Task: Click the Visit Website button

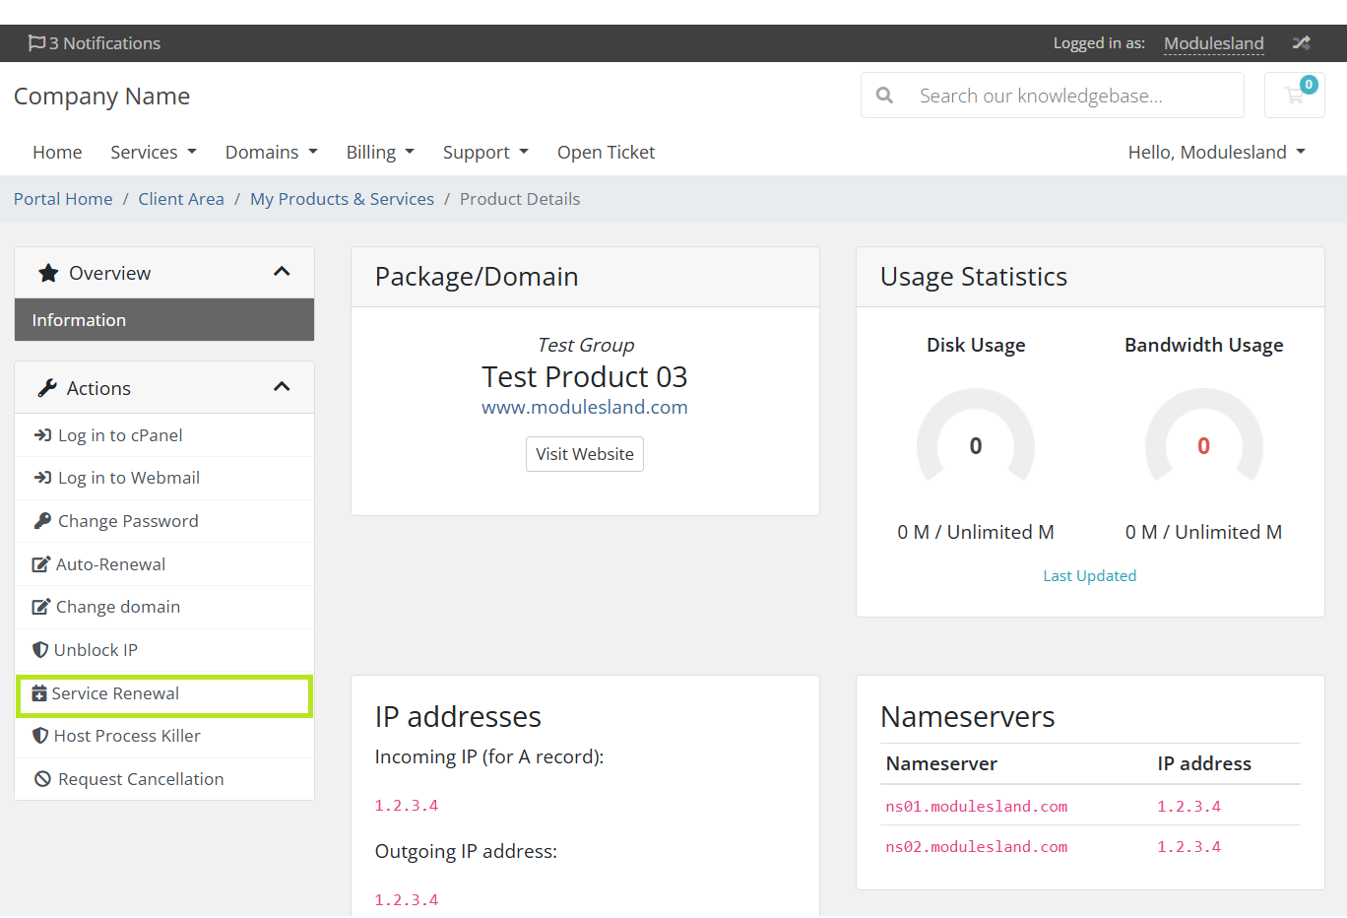Action: [x=585, y=454]
